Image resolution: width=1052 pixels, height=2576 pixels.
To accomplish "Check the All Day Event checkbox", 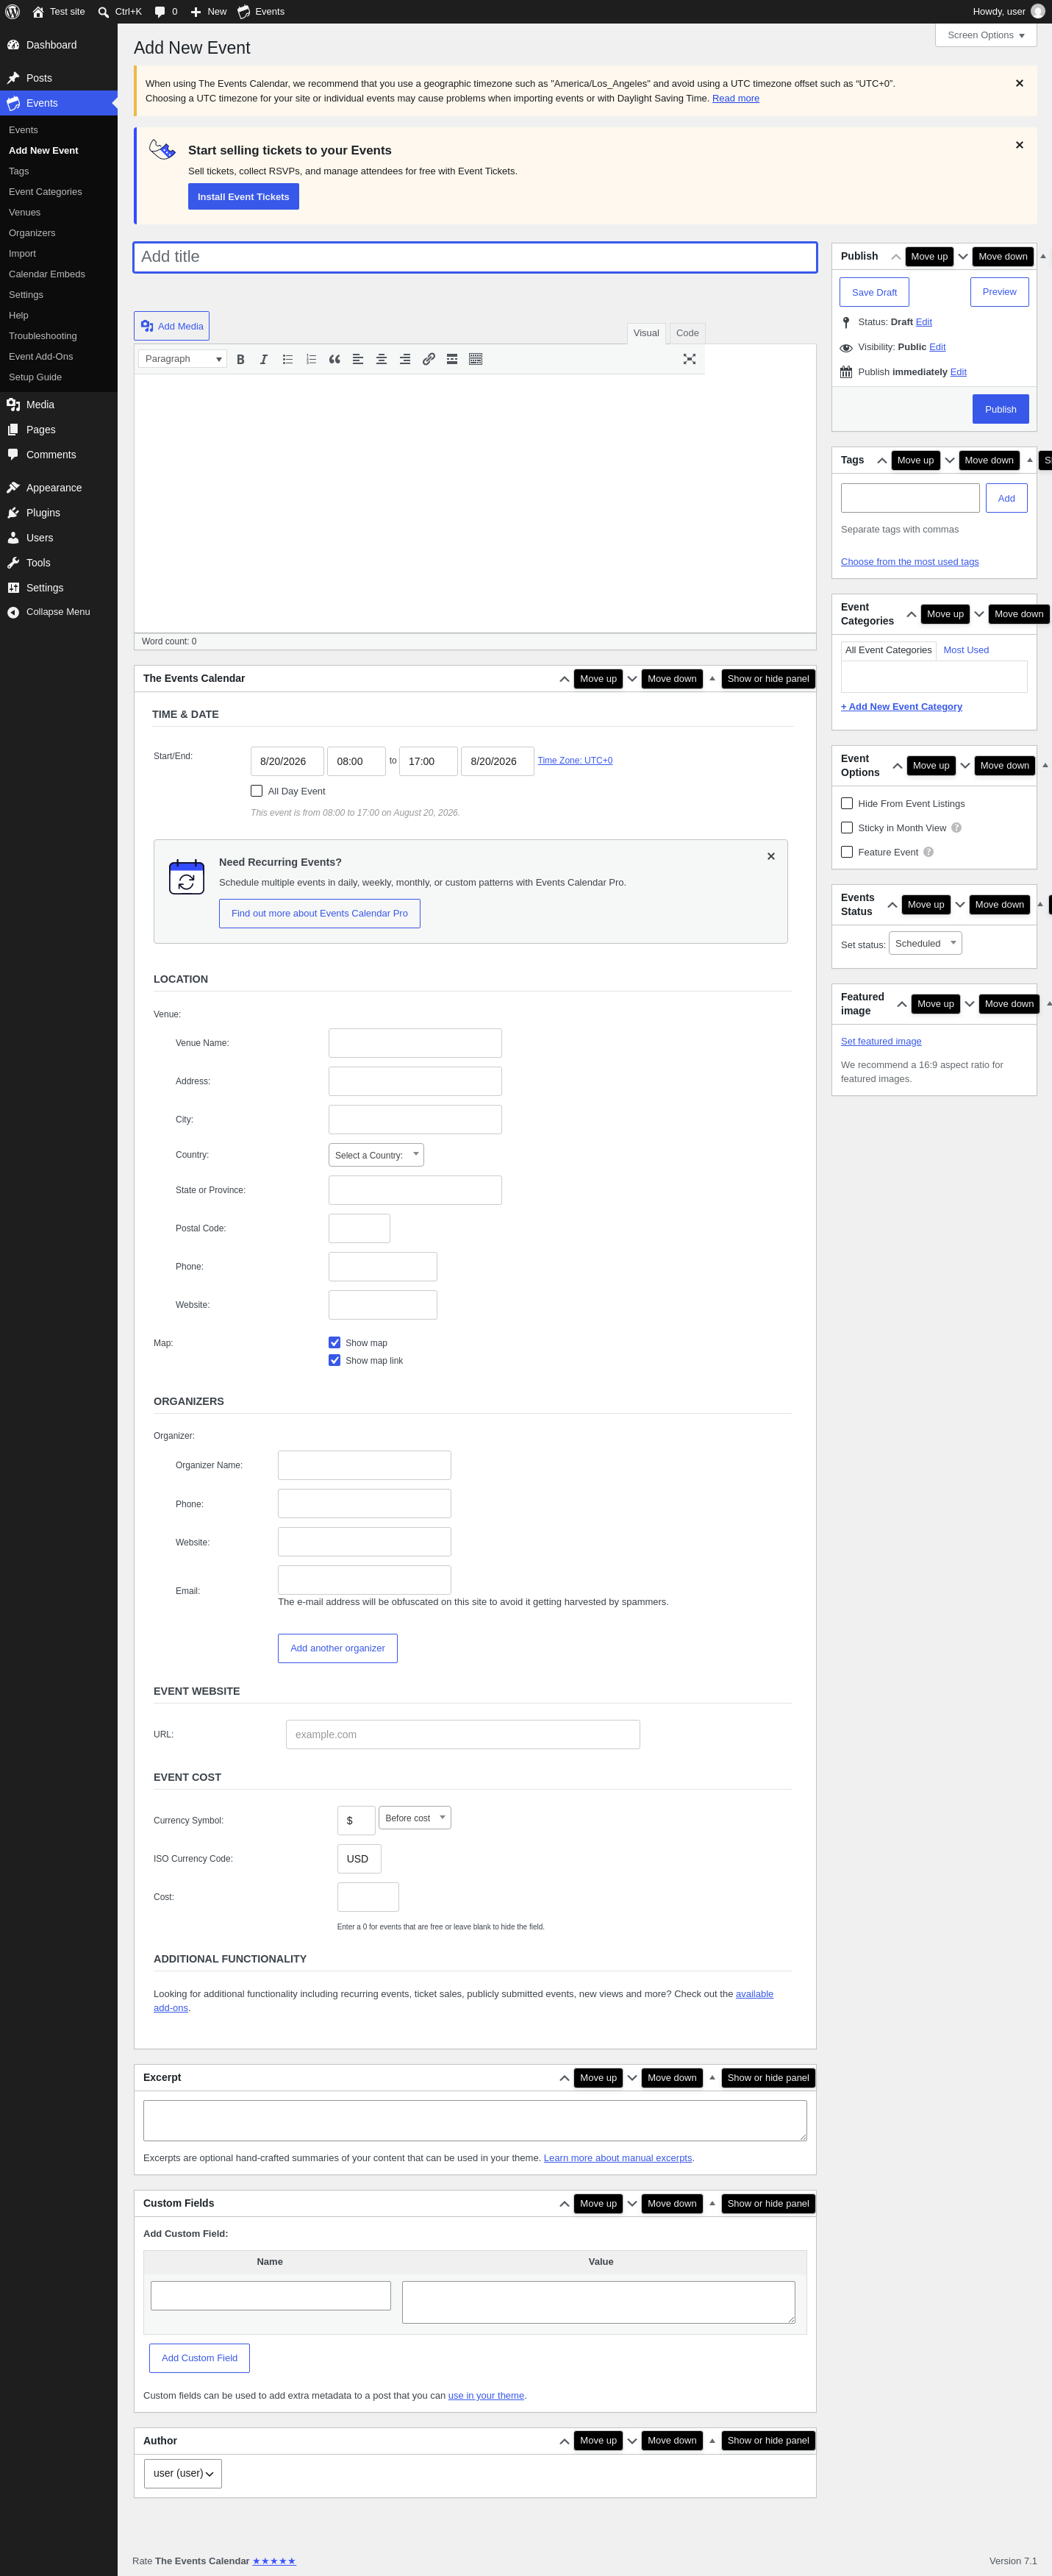I will point(257,791).
